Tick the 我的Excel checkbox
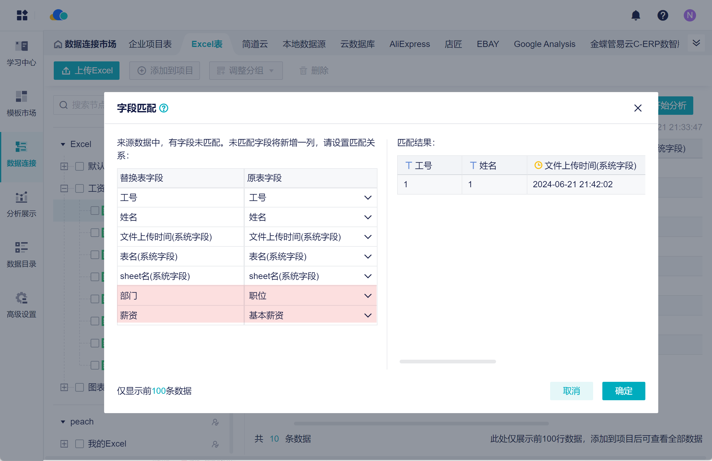The width and height of the screenshot is (712, 461). tap(80, 444)
